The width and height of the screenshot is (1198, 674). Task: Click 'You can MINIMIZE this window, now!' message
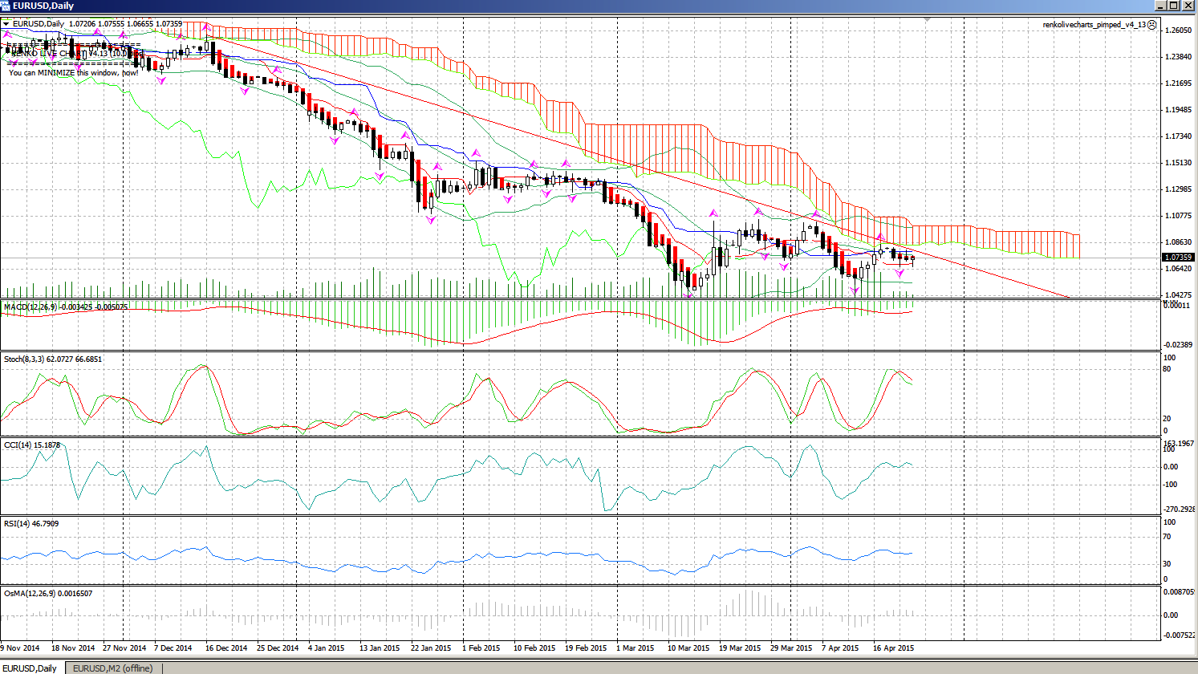(72, 72)
